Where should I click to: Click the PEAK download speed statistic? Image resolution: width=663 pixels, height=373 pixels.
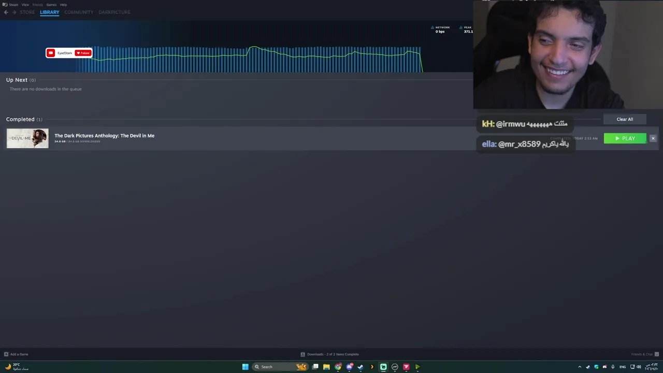tap(466, 30)
